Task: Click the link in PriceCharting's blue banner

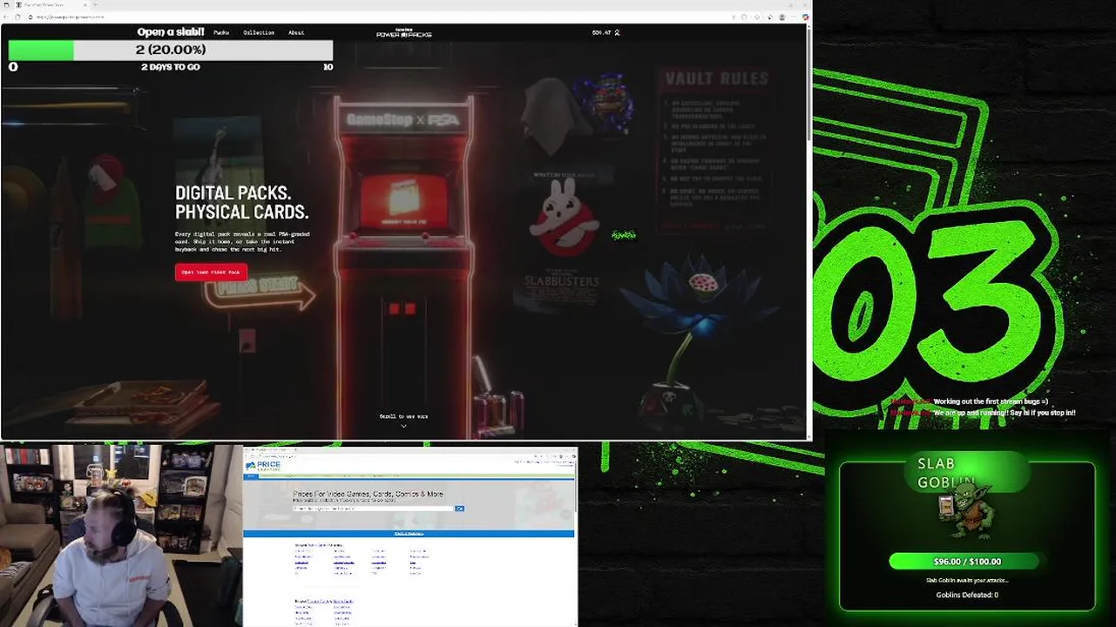Action: point(409,534)
